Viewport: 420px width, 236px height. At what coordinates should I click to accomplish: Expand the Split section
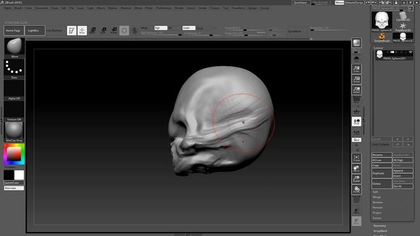[x=375, y=192]
